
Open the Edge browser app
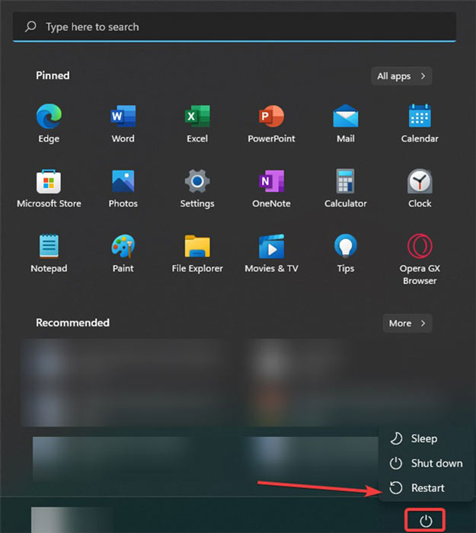[49, 124]
